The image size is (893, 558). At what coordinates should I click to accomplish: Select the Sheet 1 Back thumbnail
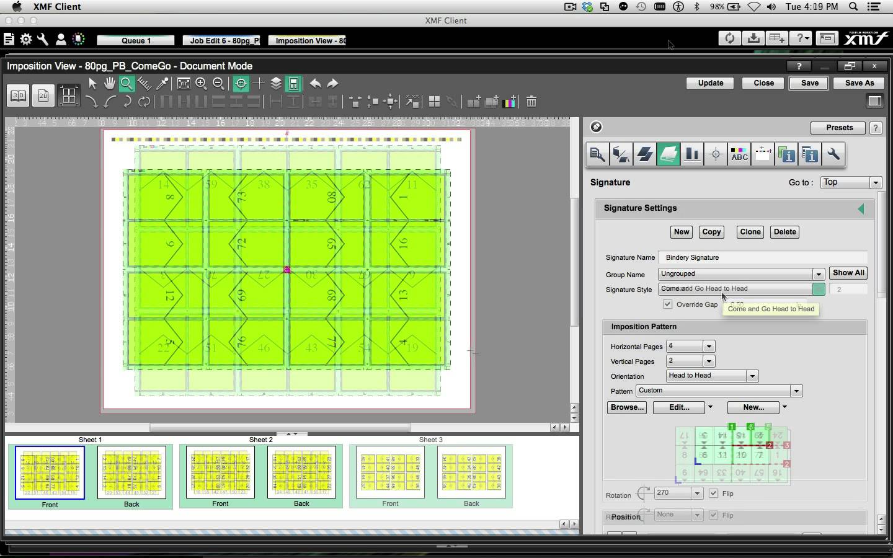pos(131,472)
